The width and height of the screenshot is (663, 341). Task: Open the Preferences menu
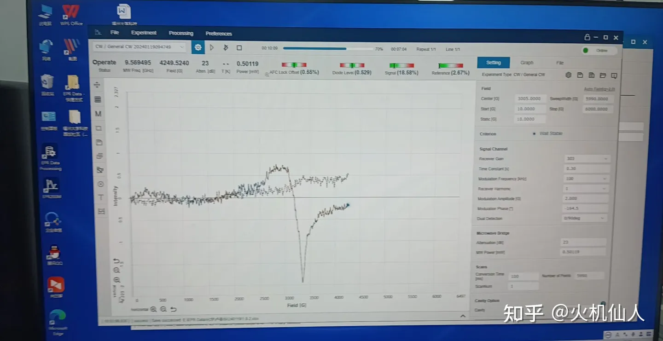[219, 34]
